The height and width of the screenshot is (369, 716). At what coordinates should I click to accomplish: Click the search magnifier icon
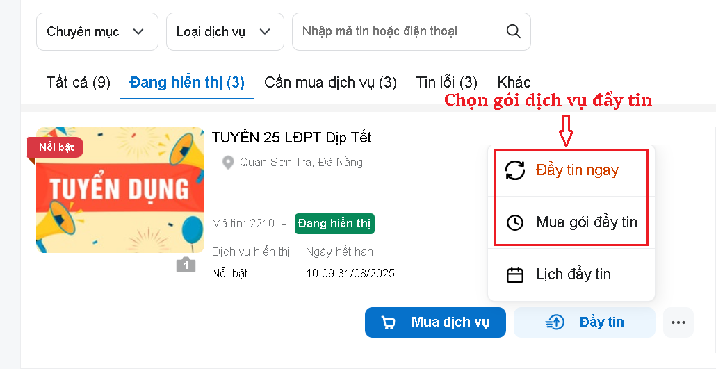pos(513,31)
